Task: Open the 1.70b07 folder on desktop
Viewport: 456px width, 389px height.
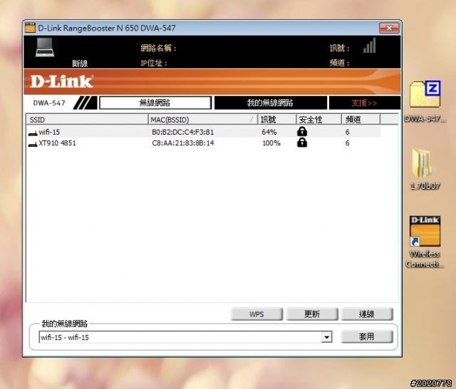Action: click(425, 169)
